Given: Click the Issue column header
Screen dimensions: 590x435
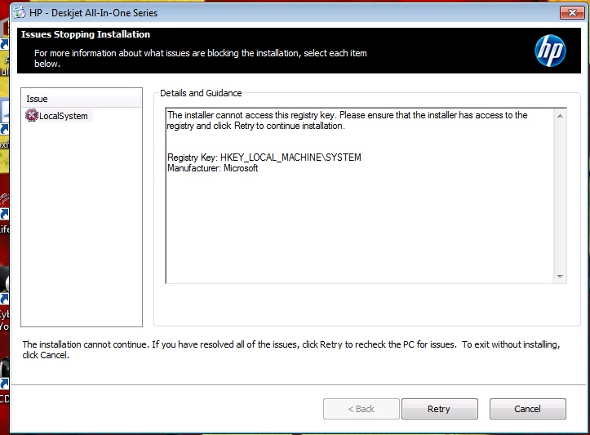Looking at the screenshot, I should pos(82,99).
